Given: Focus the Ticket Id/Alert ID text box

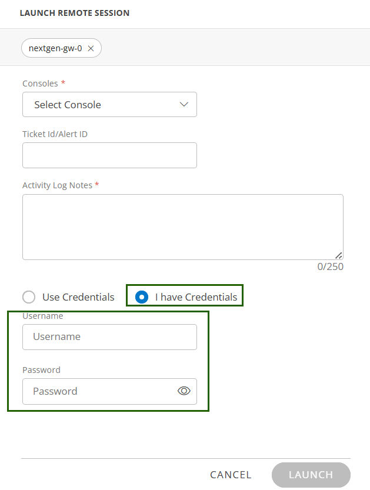Looking at the screenshot, I should point(109,155).
